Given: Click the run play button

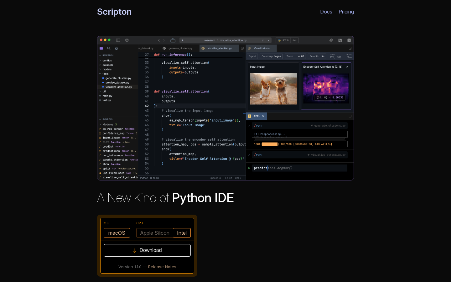Looking at the screenshot, I should [182, 40].
